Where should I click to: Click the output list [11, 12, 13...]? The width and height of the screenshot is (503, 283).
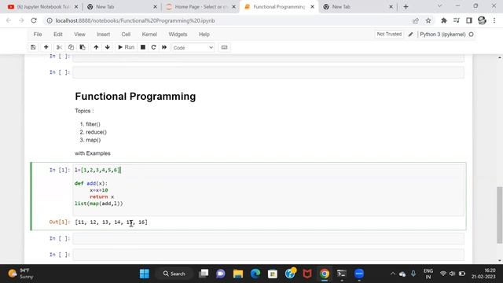click(111, 222)
